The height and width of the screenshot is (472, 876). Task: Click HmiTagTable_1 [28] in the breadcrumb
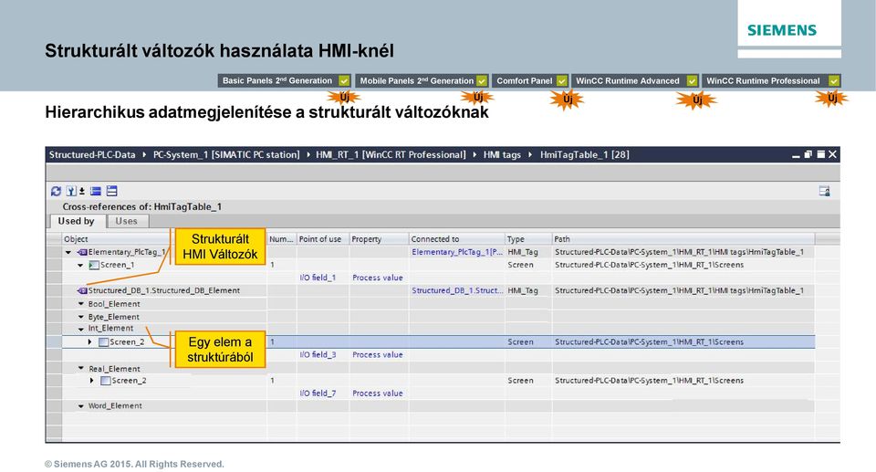[584, 155]
